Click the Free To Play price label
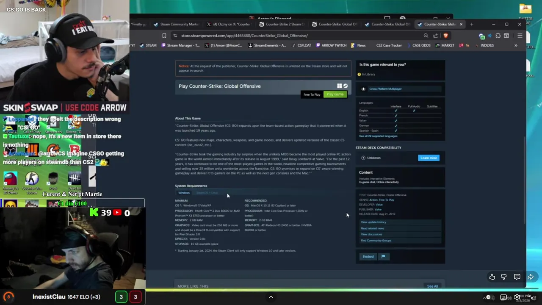542x305 pixels. 312,94
